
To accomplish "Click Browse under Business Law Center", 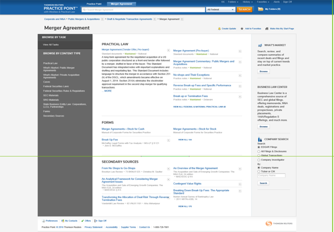I will (264, 126).
